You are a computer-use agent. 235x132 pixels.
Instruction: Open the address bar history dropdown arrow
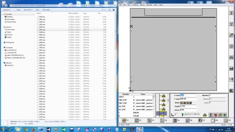click(x=82, y=5)
